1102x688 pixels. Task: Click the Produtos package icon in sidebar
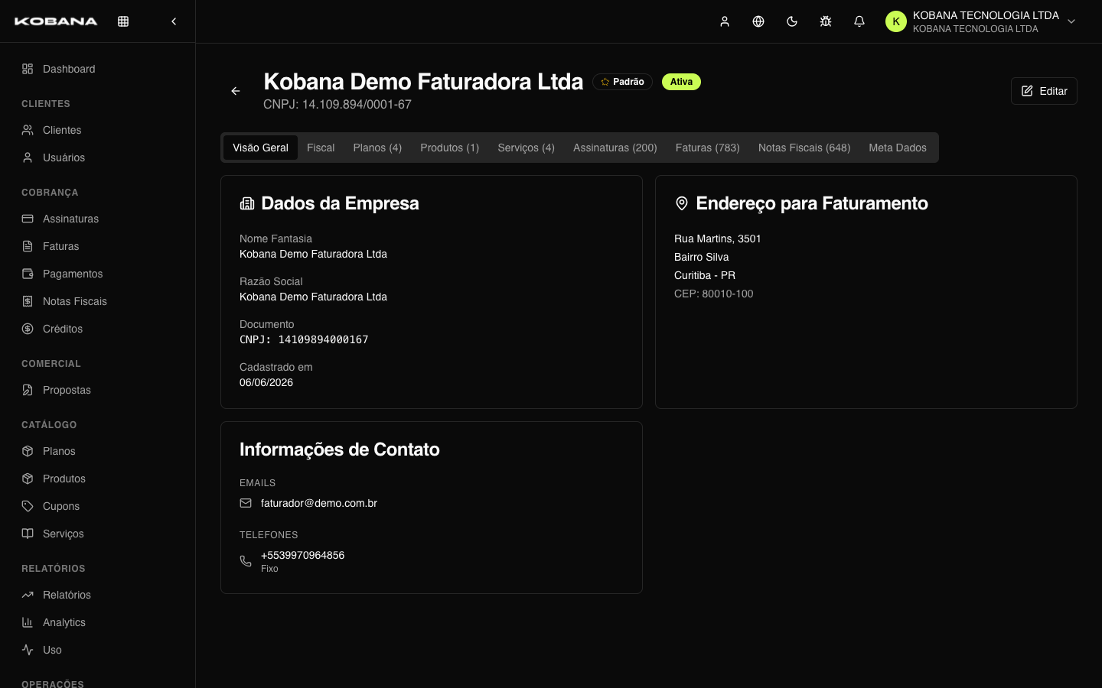28,479
